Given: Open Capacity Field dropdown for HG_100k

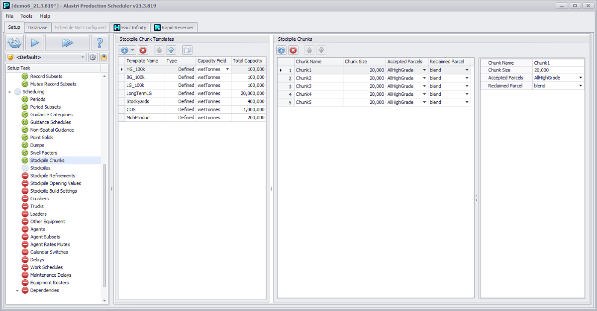Looking at the screenshot, I should (227, 70).
